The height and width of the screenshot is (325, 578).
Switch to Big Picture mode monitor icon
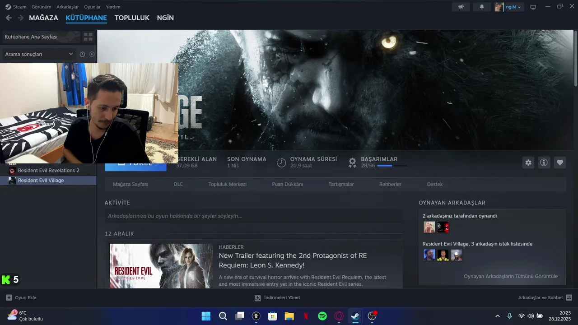pos(533,7)
